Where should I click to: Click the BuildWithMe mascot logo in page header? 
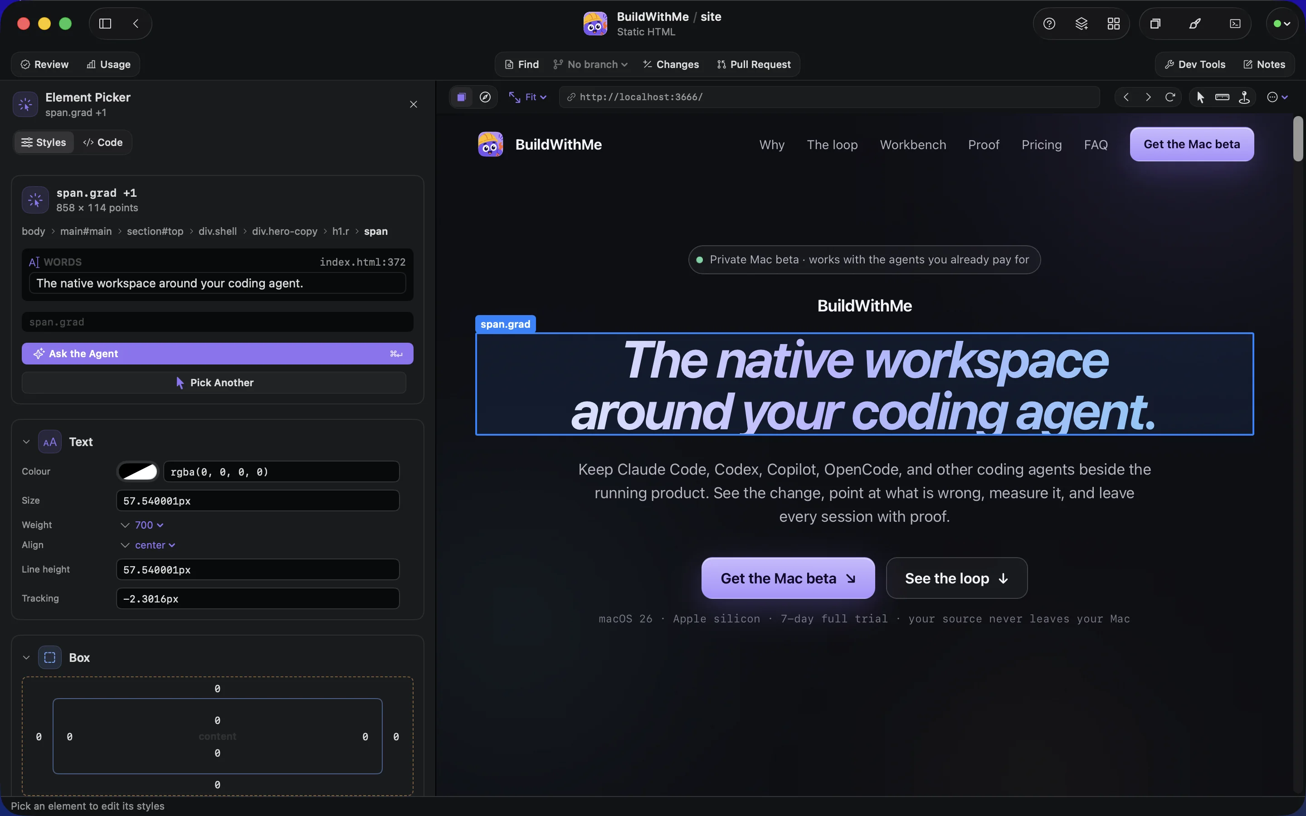pyautogui.click(x=490, y=144)
